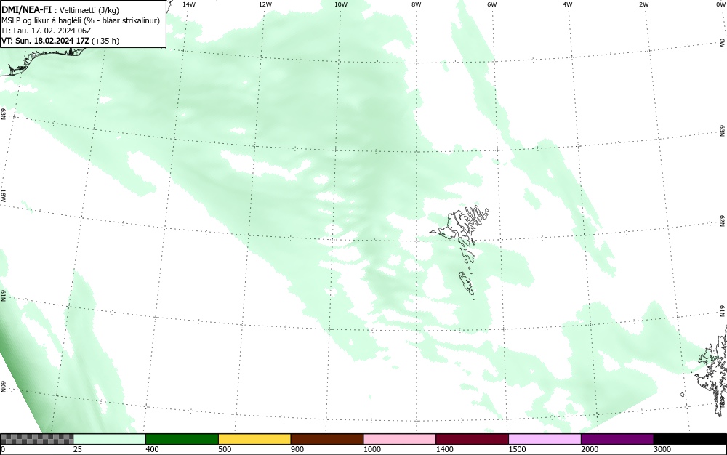This screenshot has height=455, width=727.
Task: Select the black above-3000 legend swatch
Action: [690, 439]
